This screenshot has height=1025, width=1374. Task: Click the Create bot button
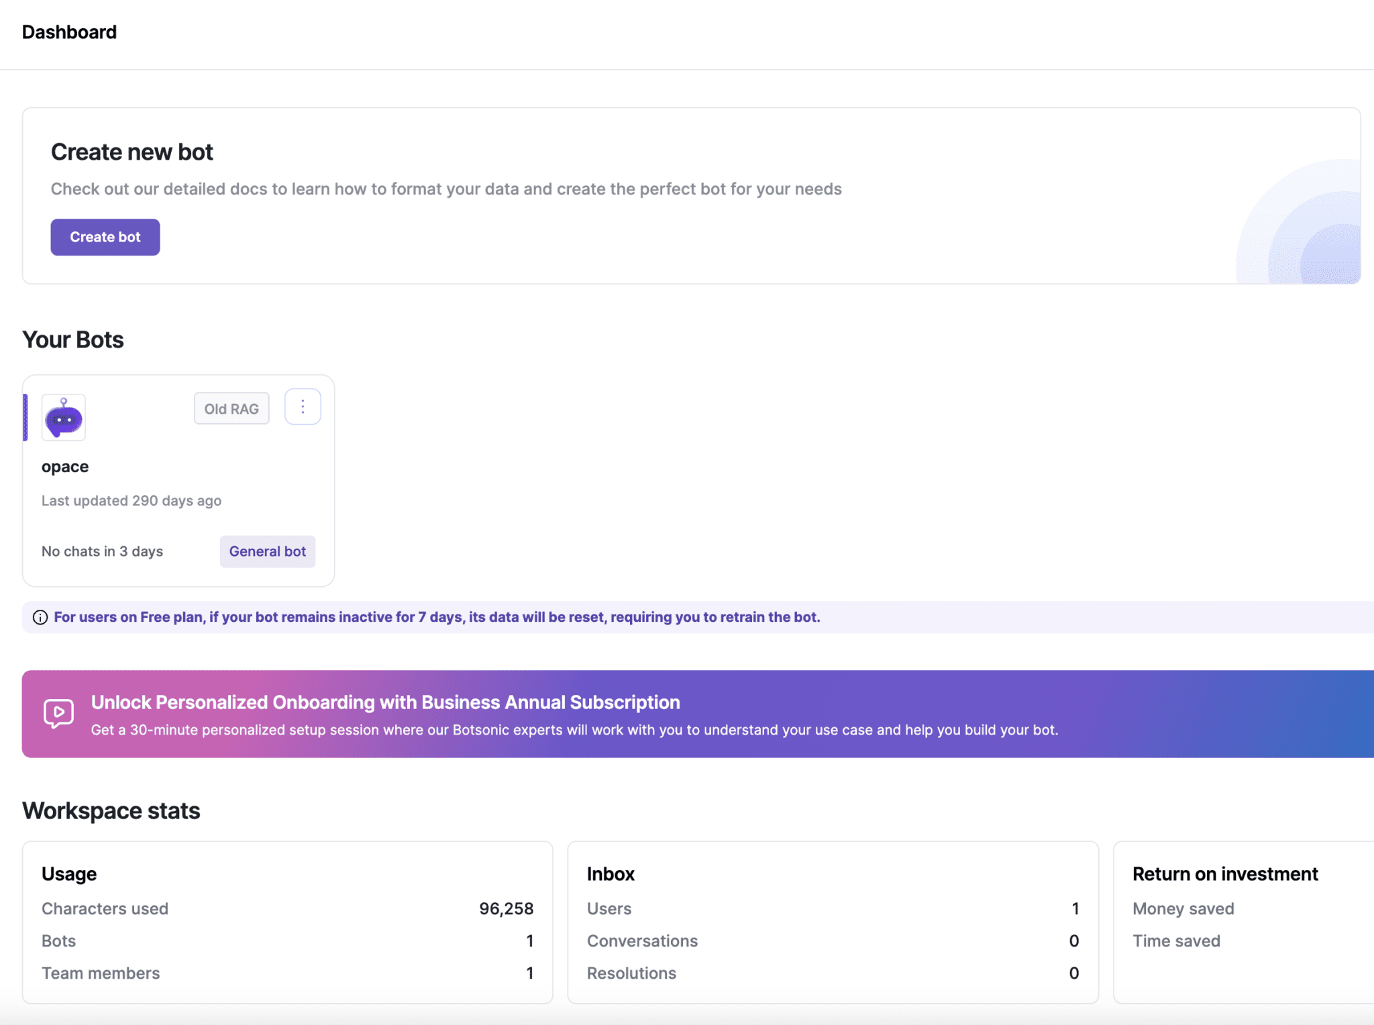click(105, 237)
